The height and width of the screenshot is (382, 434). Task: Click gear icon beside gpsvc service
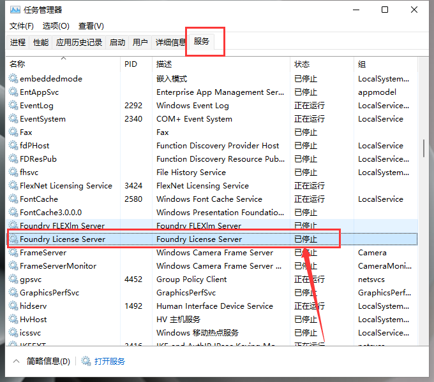coord(13,279)
